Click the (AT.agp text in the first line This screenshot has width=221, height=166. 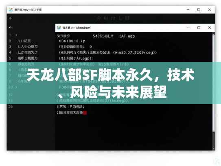127,36
